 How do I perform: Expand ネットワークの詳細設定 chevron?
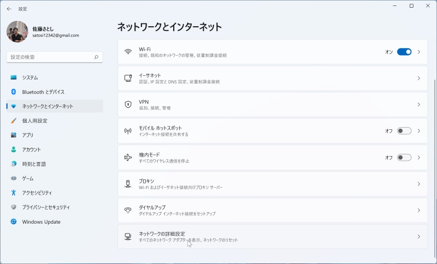coord(419,237)
